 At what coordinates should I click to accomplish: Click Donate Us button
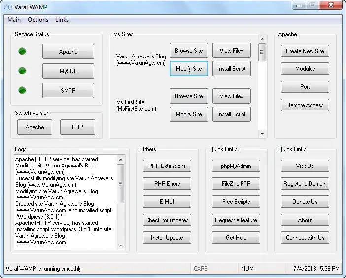tap(305, 202)
